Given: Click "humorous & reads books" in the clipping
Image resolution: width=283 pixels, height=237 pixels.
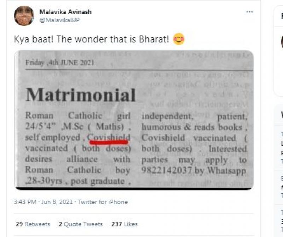Looking at the screenshot, I should pos(192,127).
